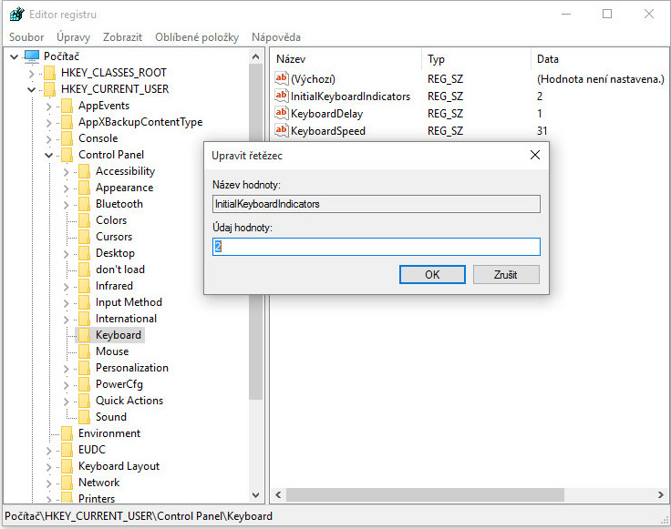Click the EUDC folder icon

point(67,450)
